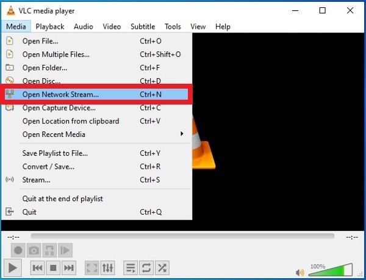Choose Open Folder... from the menu
Screen dimensions: 366x280
click(x=96, y=68)
